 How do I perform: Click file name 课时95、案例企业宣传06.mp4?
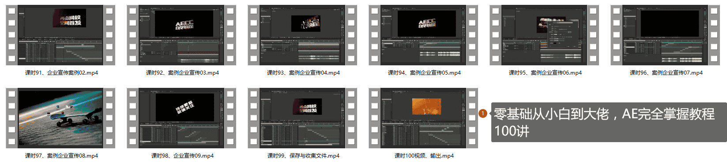(x=545, y=73)
